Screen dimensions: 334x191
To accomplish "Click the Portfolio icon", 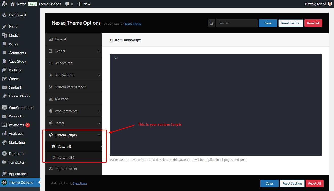I will pyautogui.click(x=4, y=70).
